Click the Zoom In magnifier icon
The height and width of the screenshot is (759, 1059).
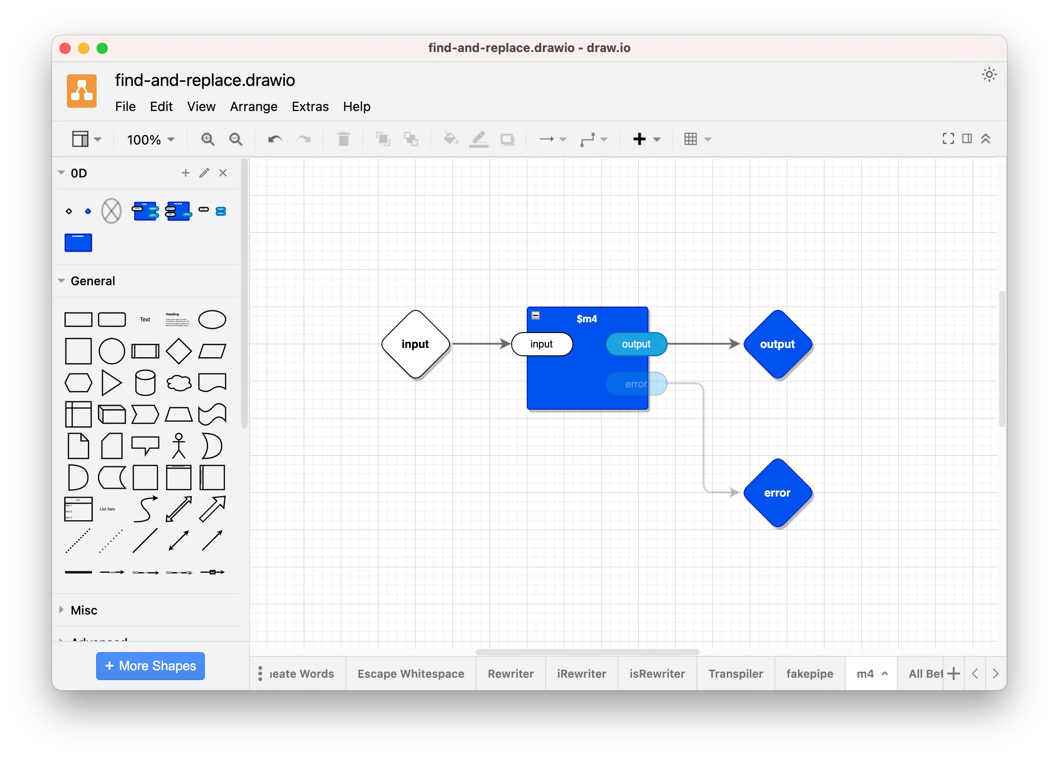(208, 139)
